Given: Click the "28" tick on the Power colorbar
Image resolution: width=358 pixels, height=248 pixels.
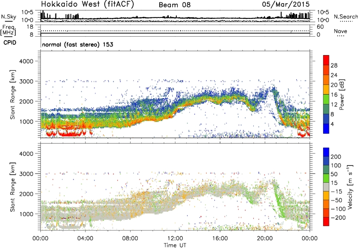Looking at the screenshot, I should [x=334, y=65].
